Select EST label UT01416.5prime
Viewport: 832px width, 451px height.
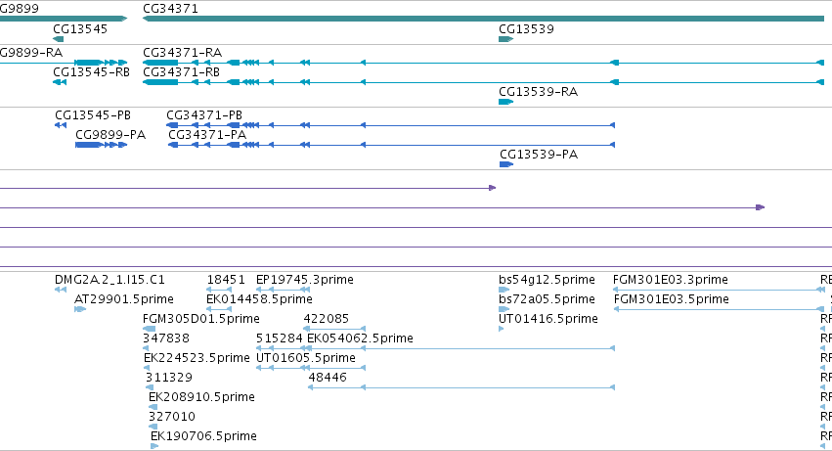548,319
